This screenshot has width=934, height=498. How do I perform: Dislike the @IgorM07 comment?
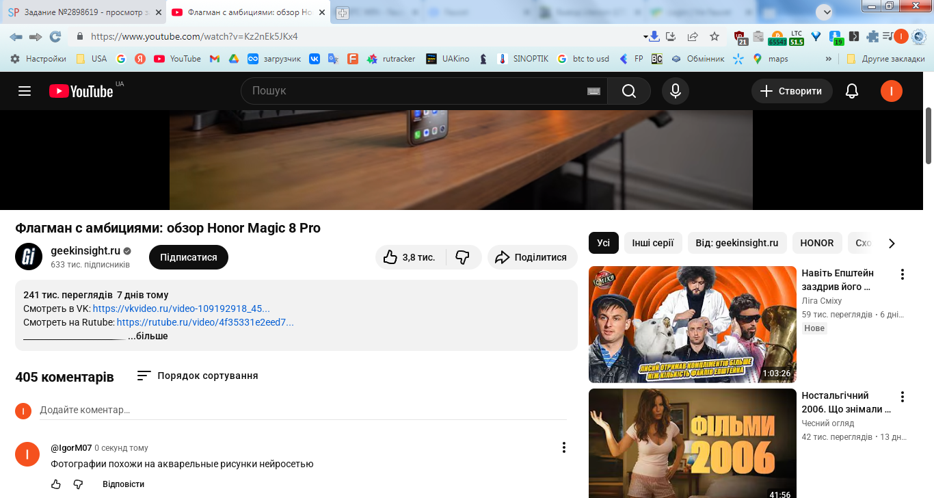[x=78, y=484]
